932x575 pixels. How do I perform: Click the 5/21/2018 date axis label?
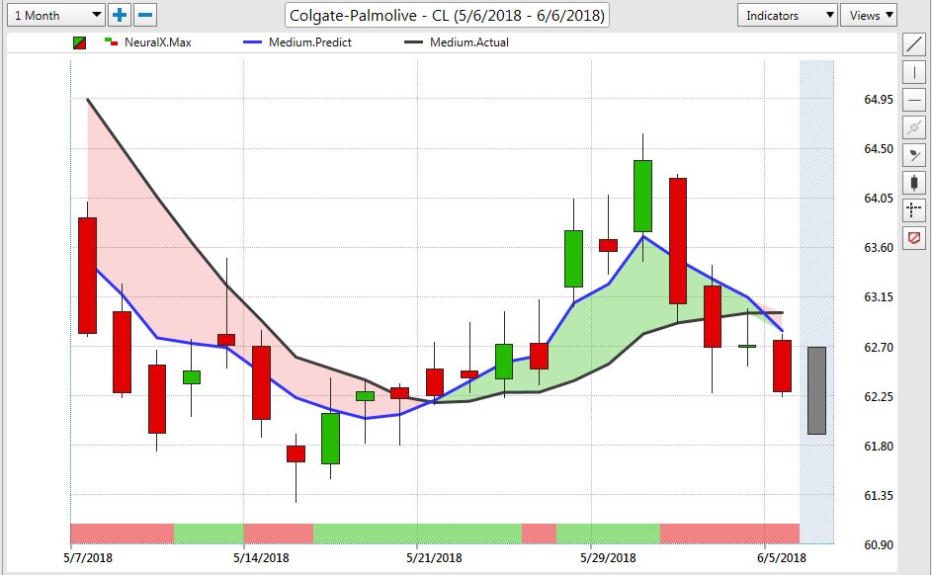434,558
